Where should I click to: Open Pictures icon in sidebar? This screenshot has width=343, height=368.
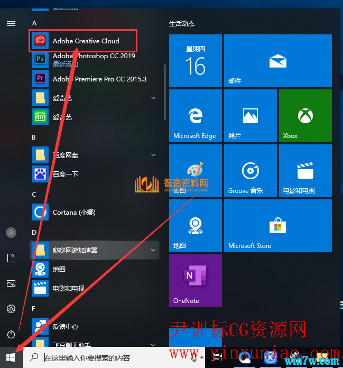pyautogui.click(x=11, y=283)
